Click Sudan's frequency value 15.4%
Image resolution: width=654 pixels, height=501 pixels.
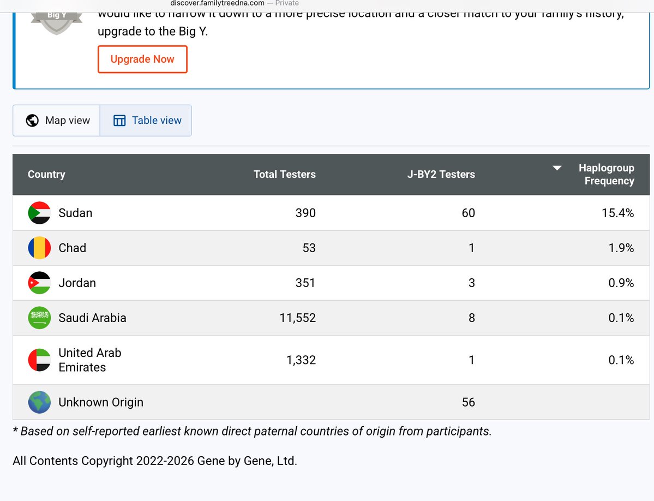pos(617,213)
